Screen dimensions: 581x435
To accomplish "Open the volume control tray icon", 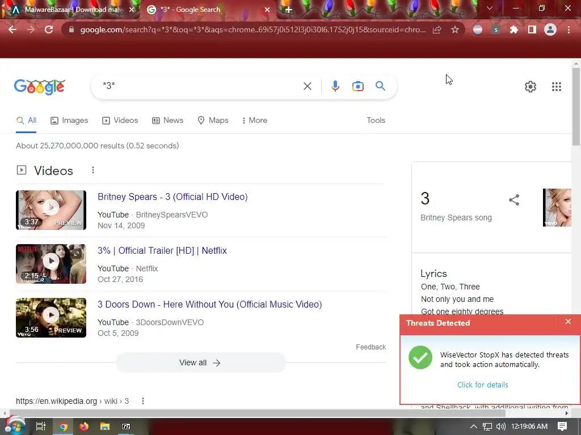I will click(x=501, y=427).
